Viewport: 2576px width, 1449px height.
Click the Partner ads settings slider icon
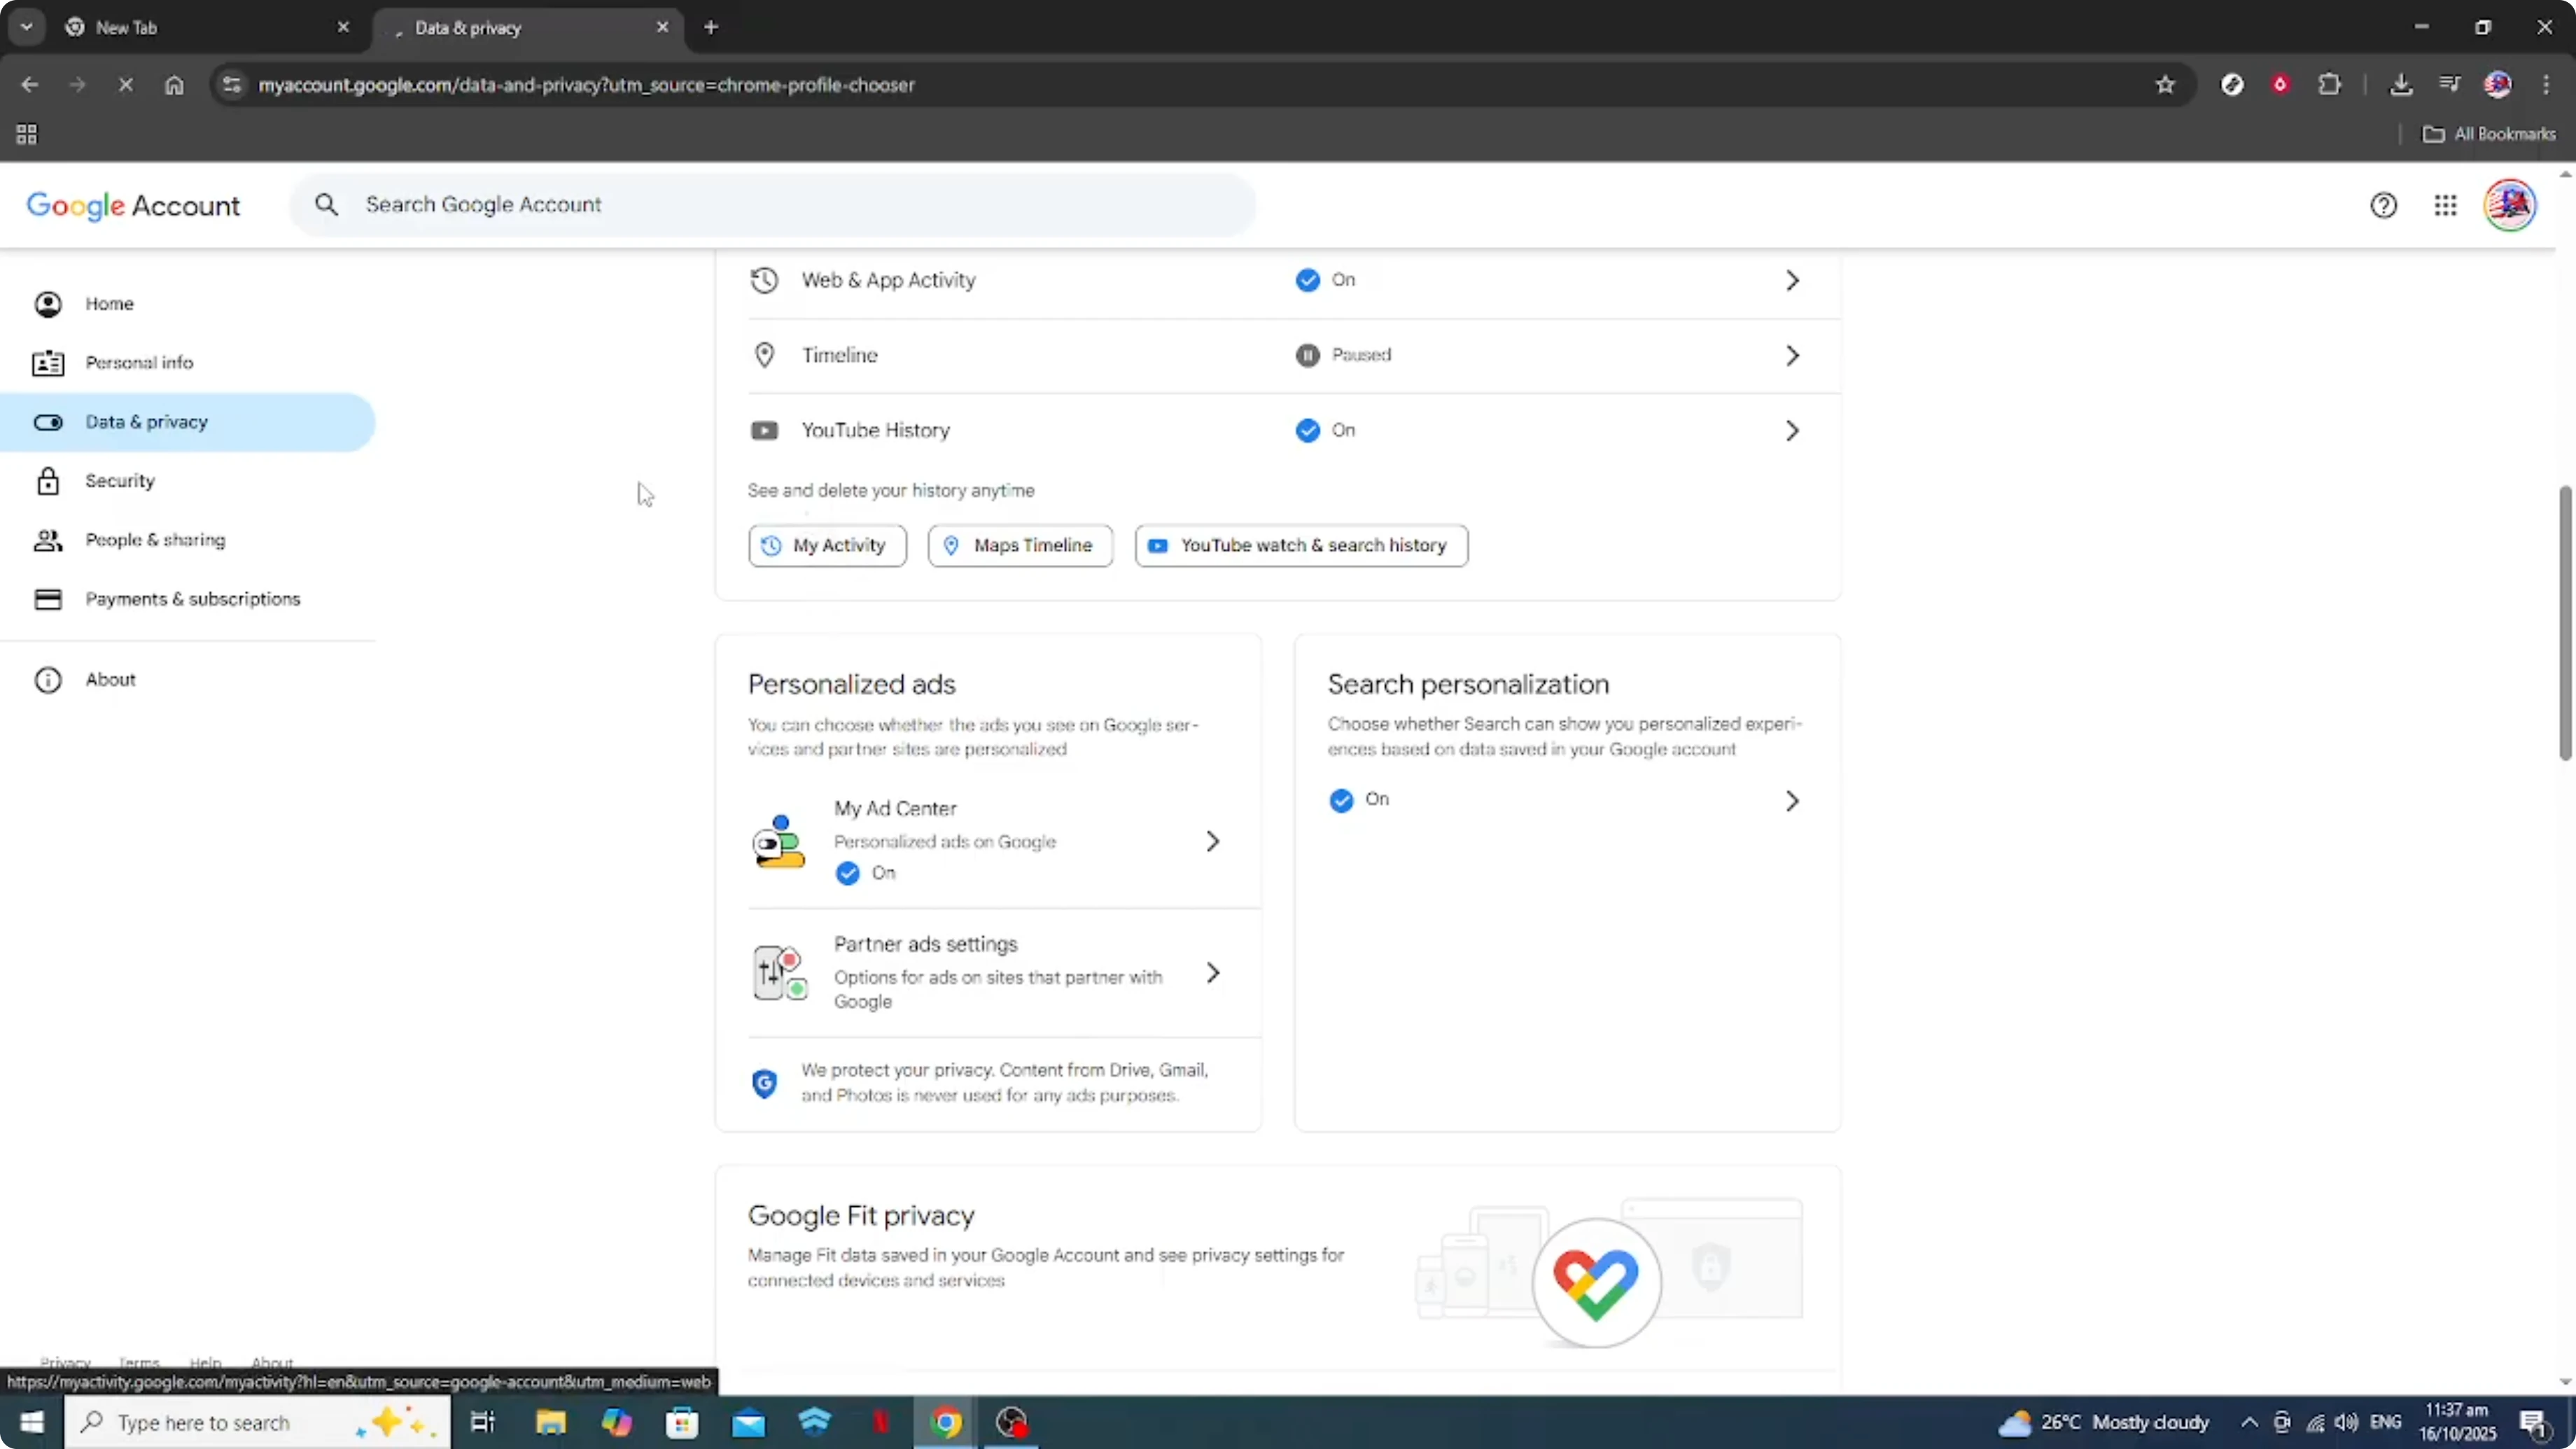pyautogui.click(x=780, y=973)
